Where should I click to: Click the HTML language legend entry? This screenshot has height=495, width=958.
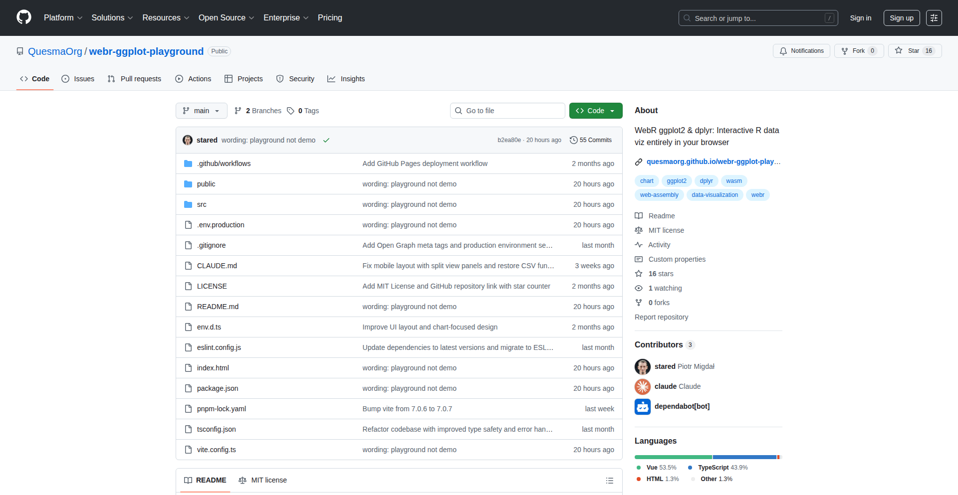click(658, 479)
